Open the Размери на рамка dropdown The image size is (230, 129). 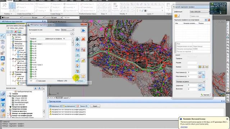tap(190, 81)
